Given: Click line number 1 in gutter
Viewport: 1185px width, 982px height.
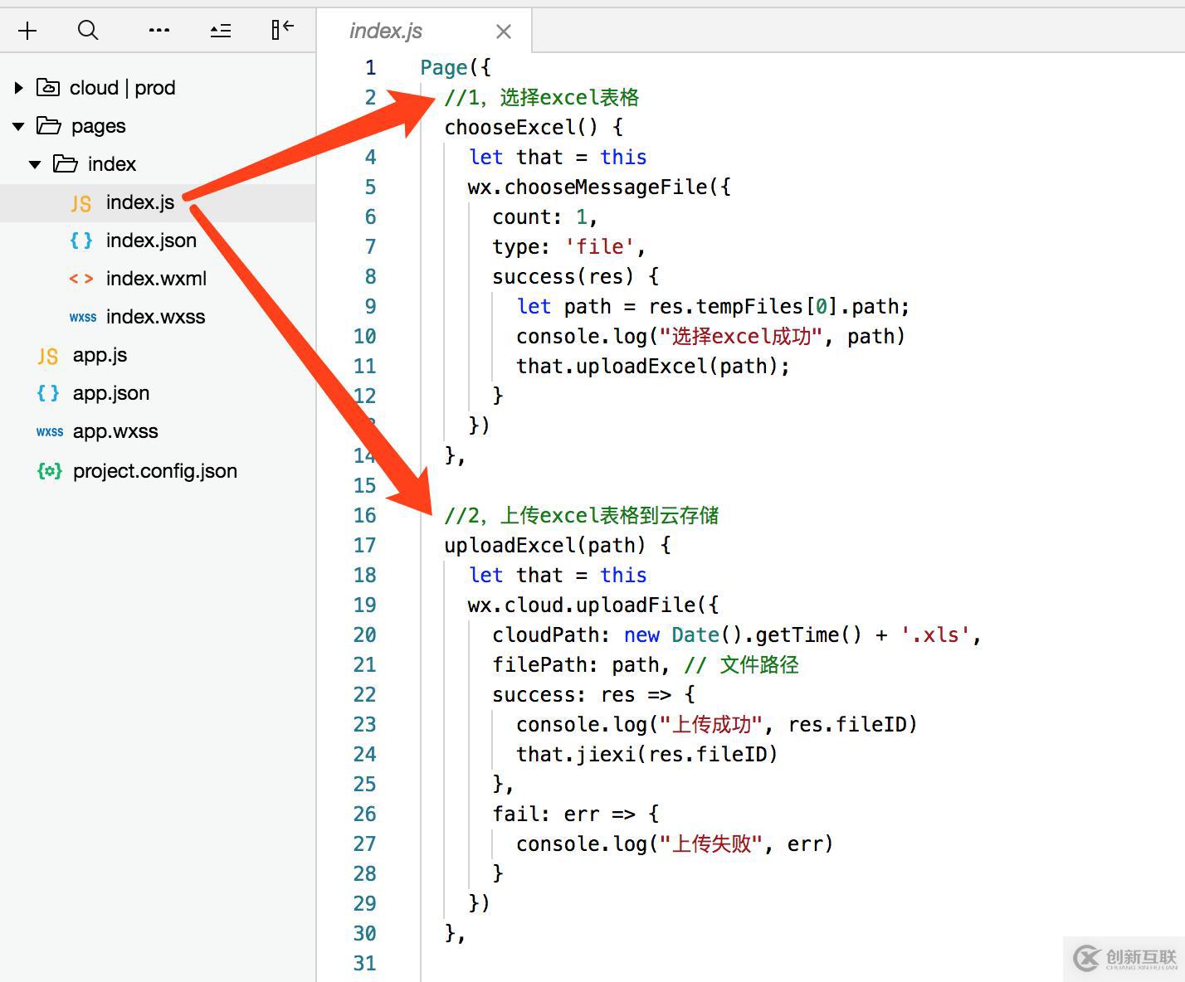Looking at the screenshot, I should click(x=370, y=68).
